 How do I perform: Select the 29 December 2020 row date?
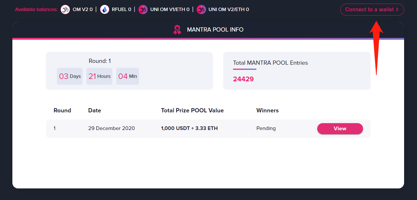pyautogui.click(x=111, y=128)
